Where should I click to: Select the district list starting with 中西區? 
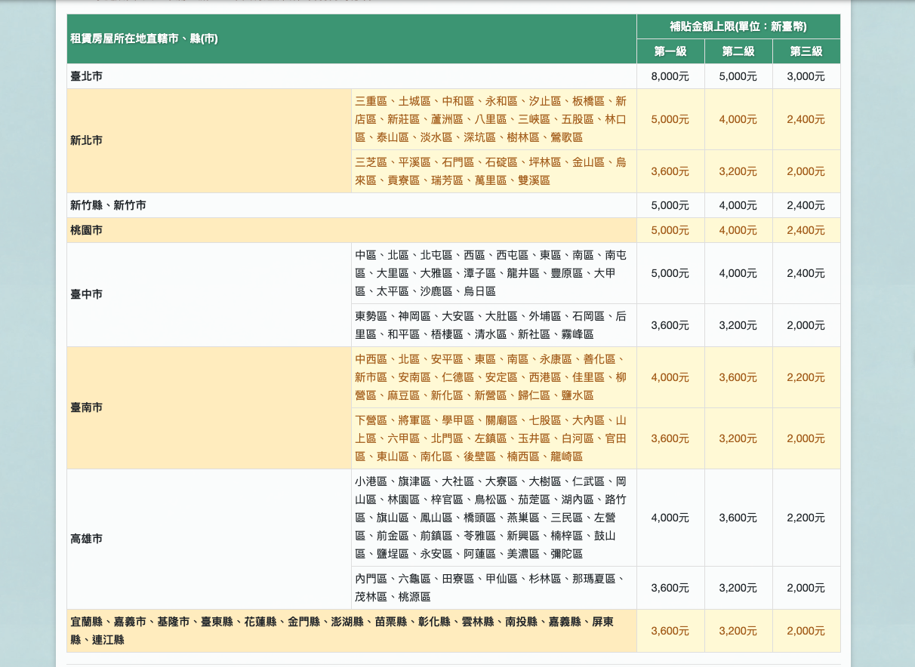click(x=494, y=377)
